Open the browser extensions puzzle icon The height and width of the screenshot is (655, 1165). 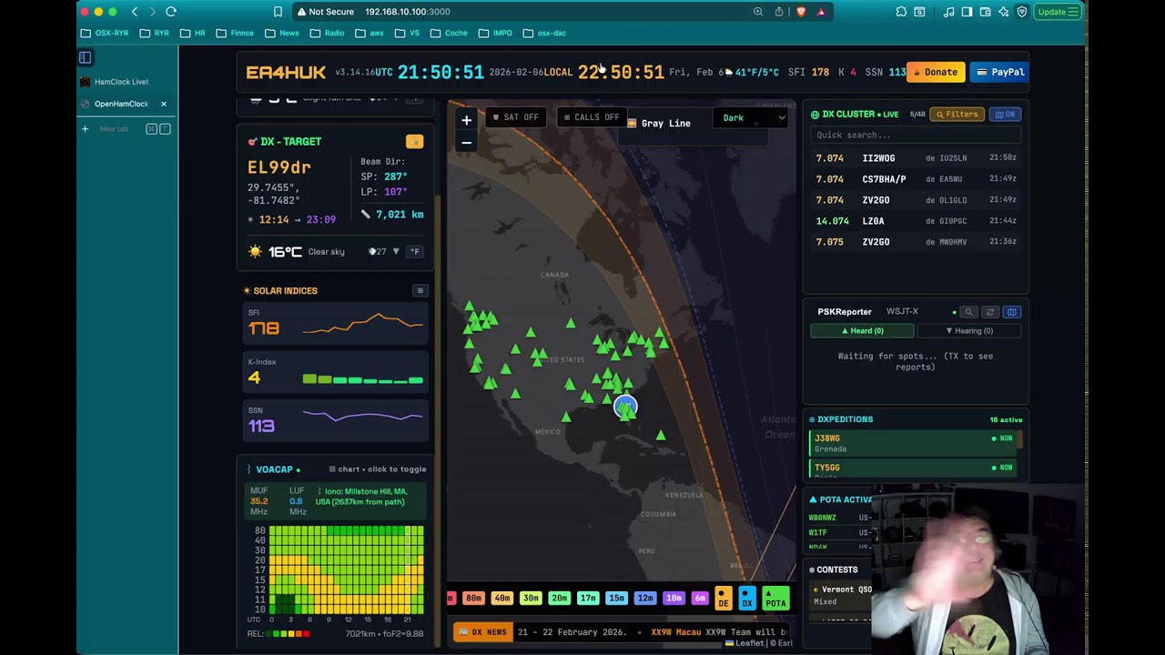click(x=901, y=12)
